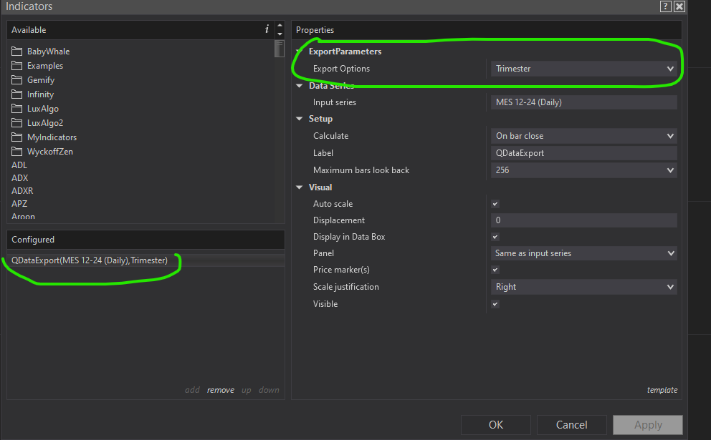Open the BabyWhale indicator folder
This screenshot has width=711, height=440.
[48, 52]
